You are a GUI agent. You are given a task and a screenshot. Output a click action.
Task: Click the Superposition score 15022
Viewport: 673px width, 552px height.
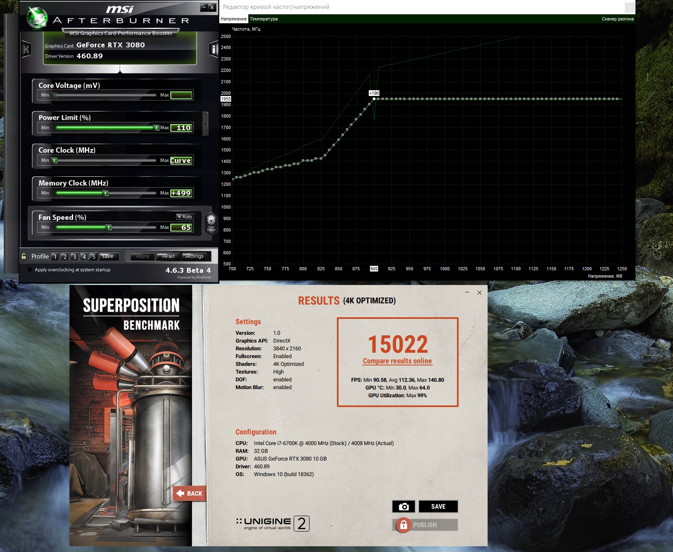click(x=398, y=344)
